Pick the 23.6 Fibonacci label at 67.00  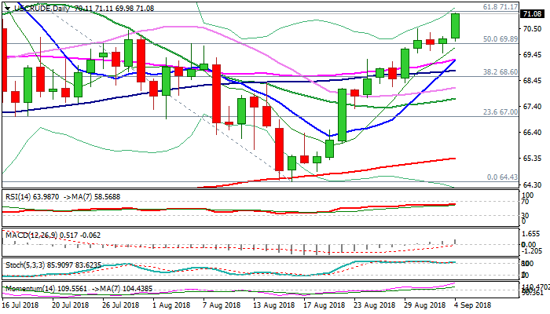(499, 112)
